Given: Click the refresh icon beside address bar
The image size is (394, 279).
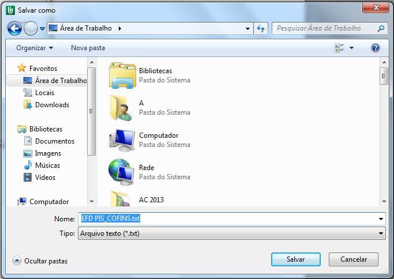Looking at the screenshot, I should click(261, 28).
